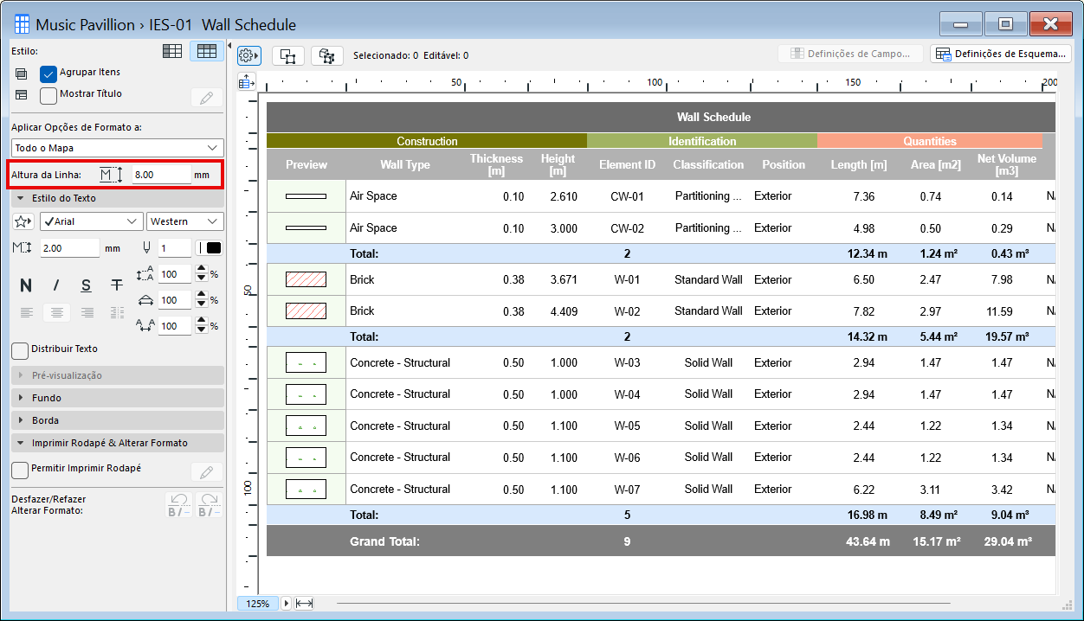The image size is (1084, 621).
Task: Uncheck the Agrupar Itens checkbox
Action: 48,74
